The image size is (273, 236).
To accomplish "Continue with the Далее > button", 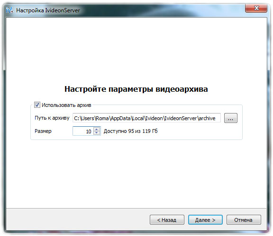I will [205, 220].
